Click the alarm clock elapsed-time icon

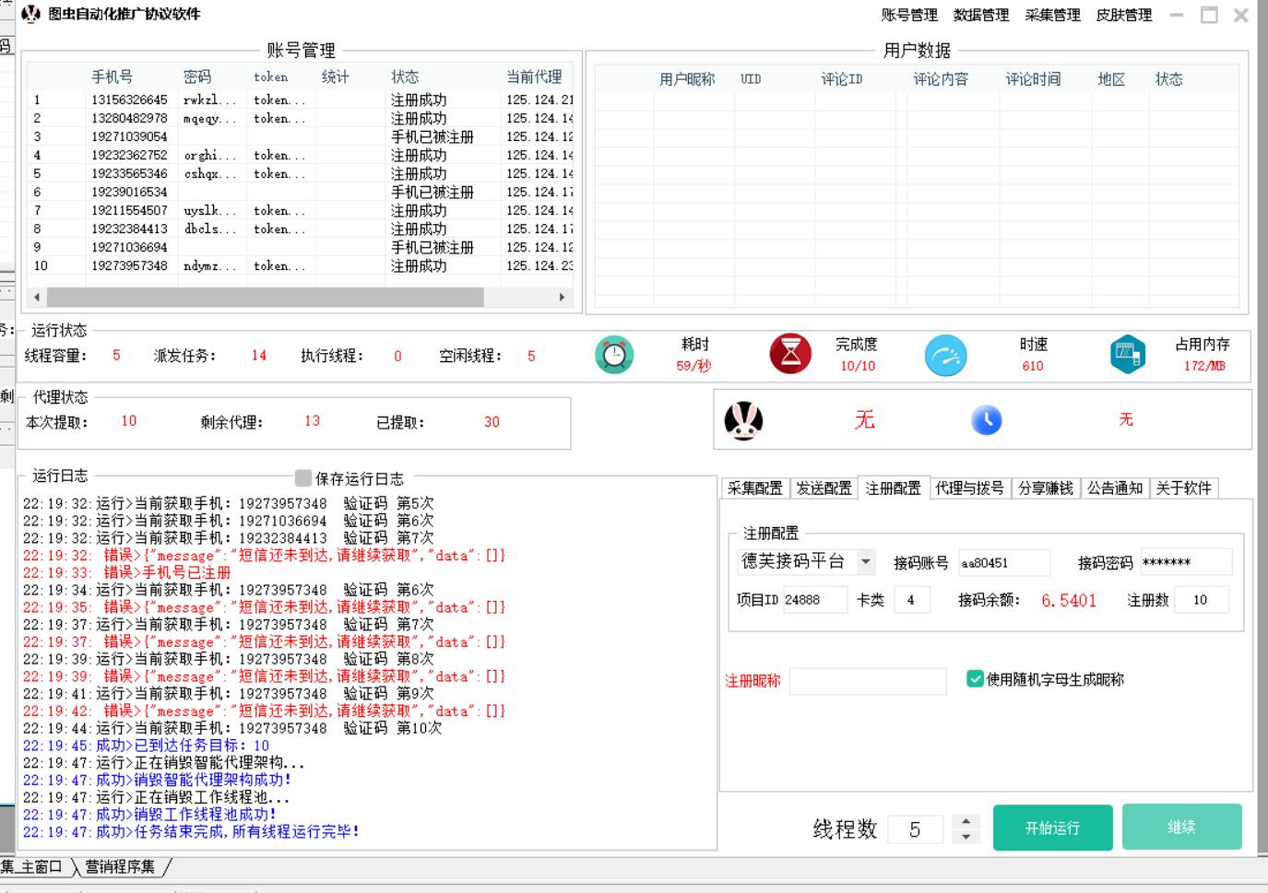pyautogui.click(x=614, y=356)
